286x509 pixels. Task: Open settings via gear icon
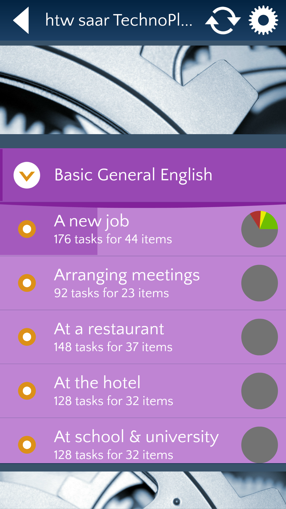[x=263, y=20]
